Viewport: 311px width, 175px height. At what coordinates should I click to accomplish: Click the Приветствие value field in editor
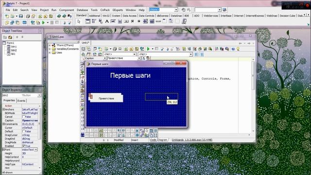pyautogui.click(x=122, y=58)
